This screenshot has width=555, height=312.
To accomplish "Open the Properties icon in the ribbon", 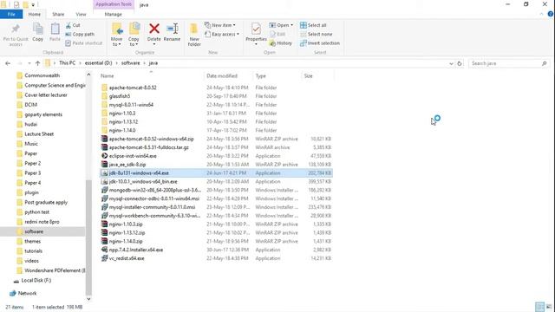I will pyautogui.click(x=256, y=29).
